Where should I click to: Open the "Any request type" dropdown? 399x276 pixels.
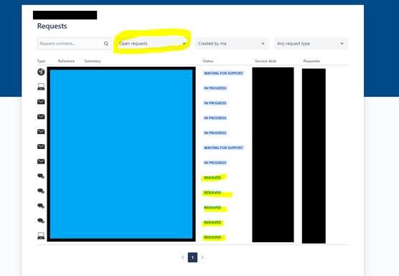tap(311, 44)
